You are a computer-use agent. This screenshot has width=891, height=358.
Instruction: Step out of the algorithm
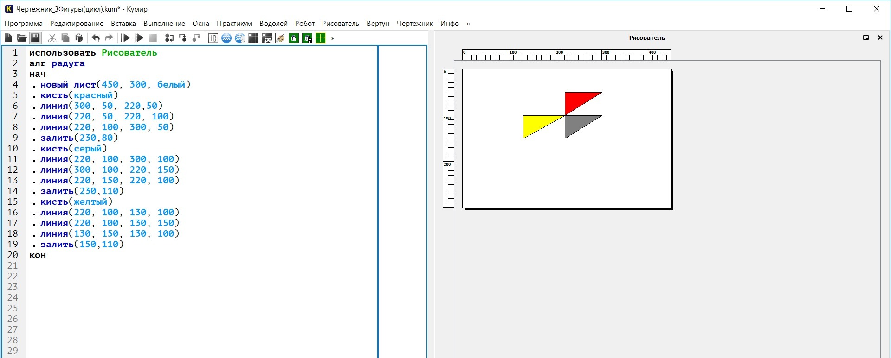(196, 38)
